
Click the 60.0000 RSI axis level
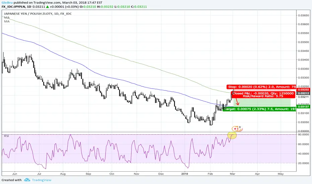click(303, 144)
